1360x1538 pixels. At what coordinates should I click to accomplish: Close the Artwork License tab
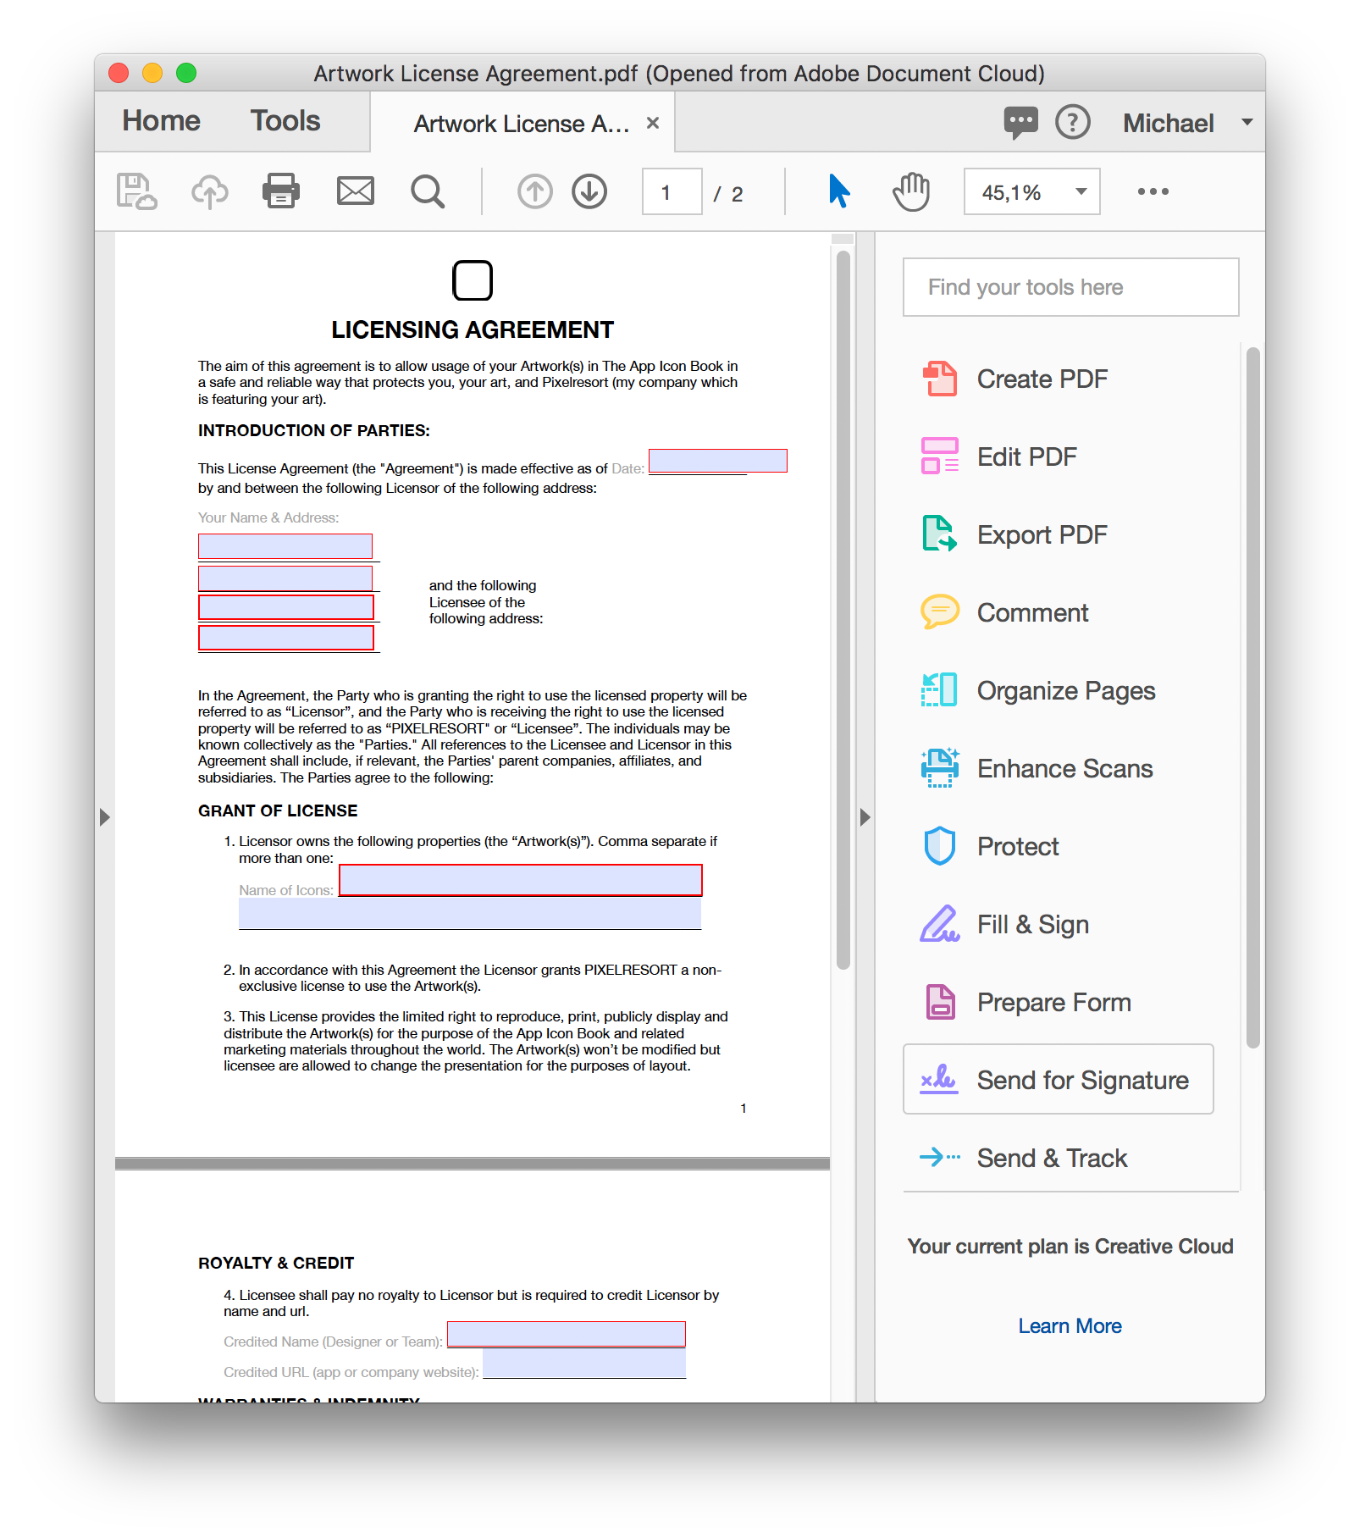[x=653, y=123]
